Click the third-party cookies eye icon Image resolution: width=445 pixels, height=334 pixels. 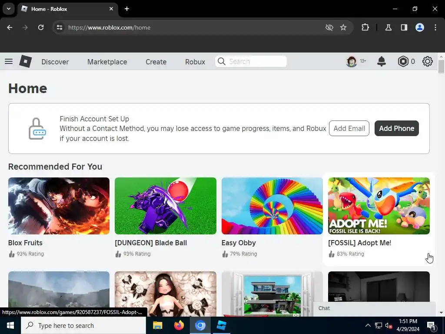click(x=329, y=27)
